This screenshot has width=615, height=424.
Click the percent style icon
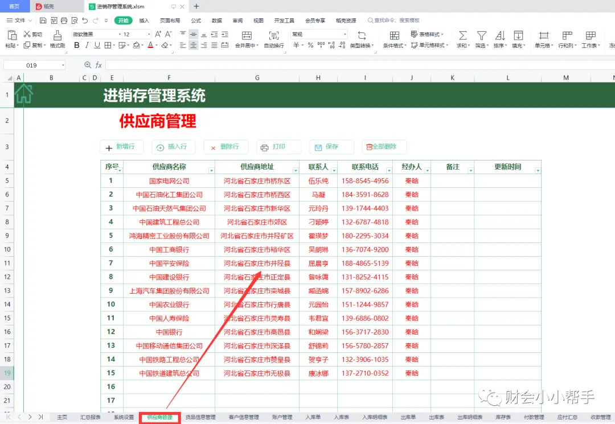click(x=310, y=46)
